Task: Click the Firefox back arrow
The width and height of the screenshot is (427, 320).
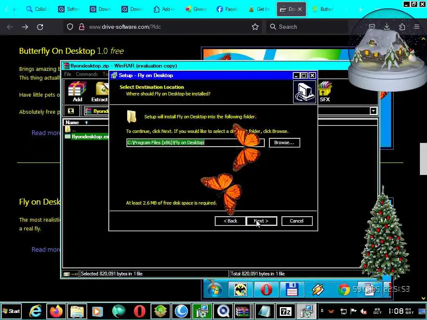Action: [10, 27]
